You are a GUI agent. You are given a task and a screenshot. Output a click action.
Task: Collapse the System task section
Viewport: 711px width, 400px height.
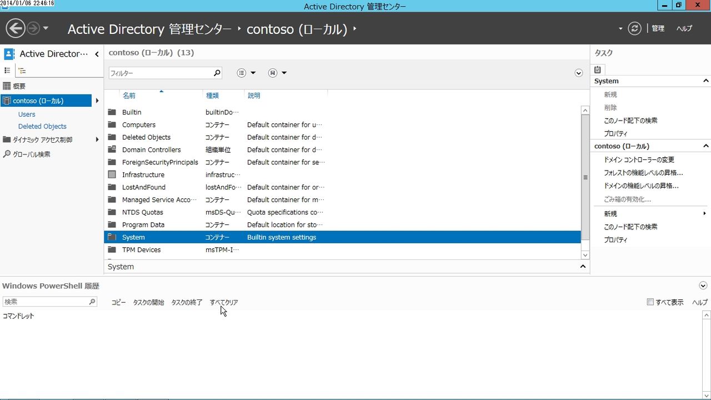click(x=706, y=81)
